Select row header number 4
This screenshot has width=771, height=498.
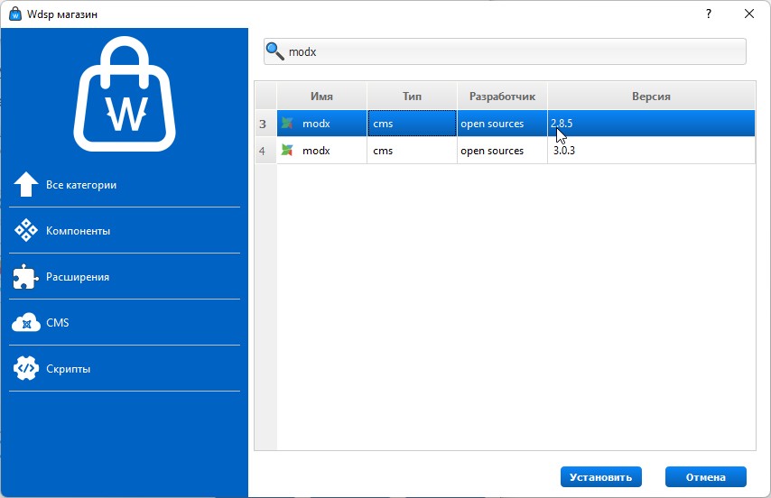(266, 151)
